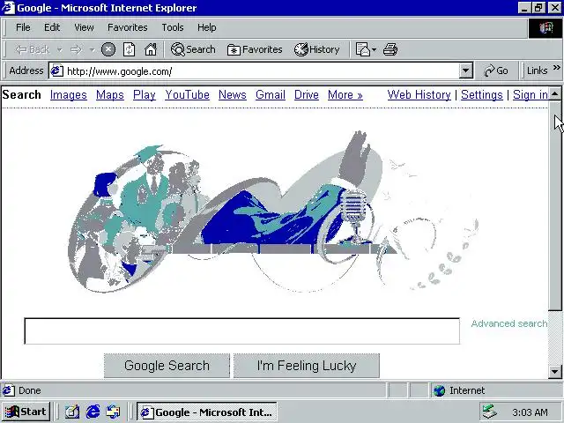
Task: Open the Favorites menu
Action: tap(127, 27)
